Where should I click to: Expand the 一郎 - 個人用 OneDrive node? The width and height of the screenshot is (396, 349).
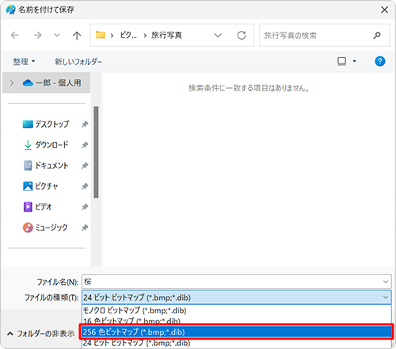12,83
